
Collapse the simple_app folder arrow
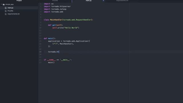pyautogui.click(x=1, y=4)
